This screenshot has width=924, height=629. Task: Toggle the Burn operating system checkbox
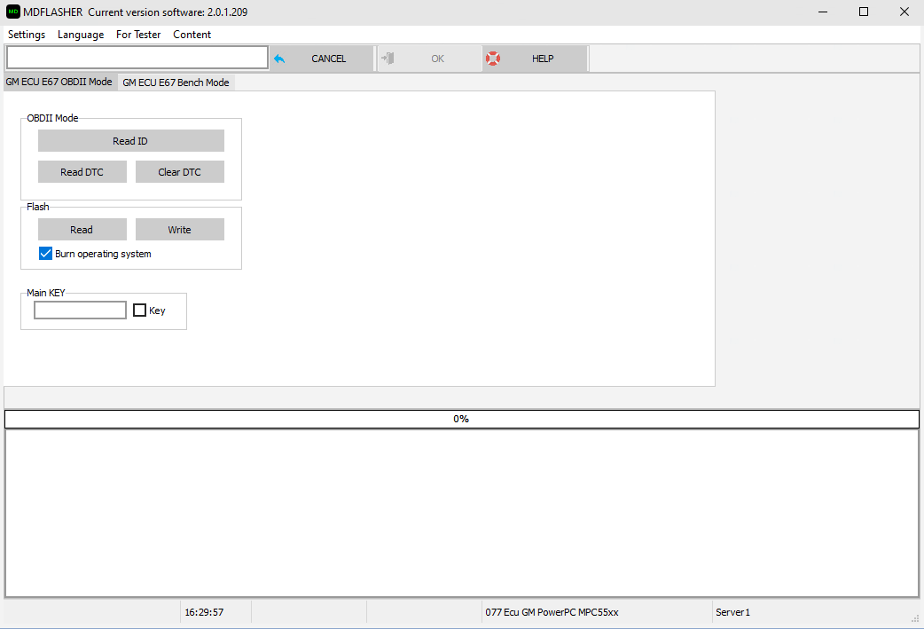46,254
